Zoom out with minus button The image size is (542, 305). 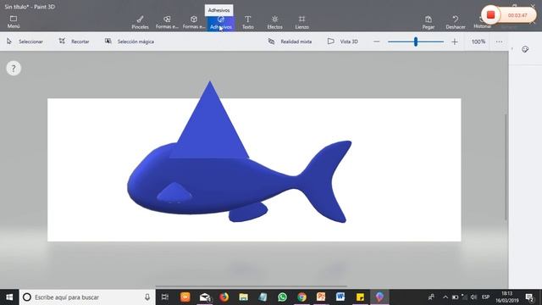pos(376,42)
